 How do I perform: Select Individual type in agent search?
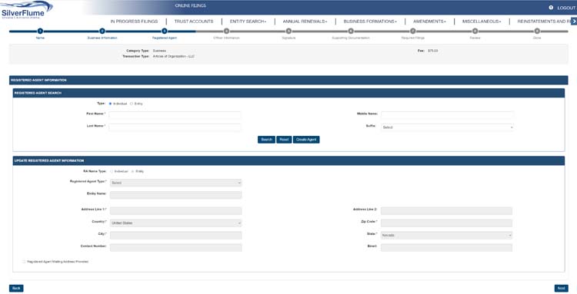110,104
